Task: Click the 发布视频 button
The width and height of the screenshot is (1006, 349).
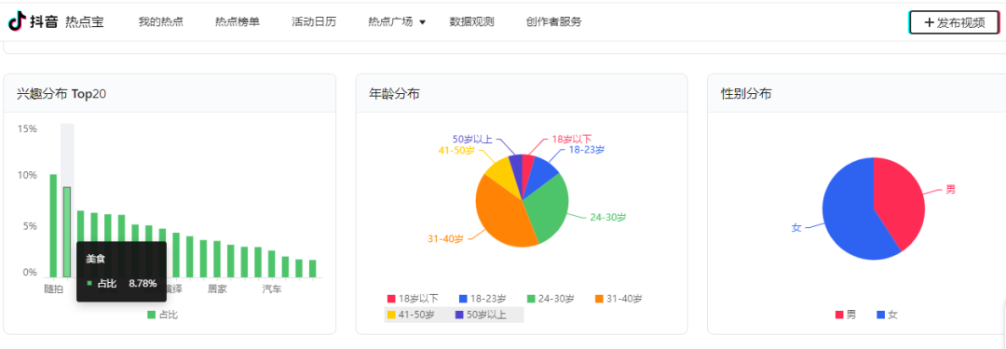Action: (954, 22)
